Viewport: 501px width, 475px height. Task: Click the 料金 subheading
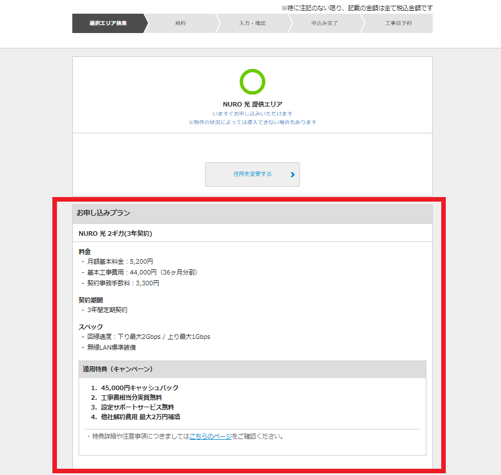click(85, 252)
